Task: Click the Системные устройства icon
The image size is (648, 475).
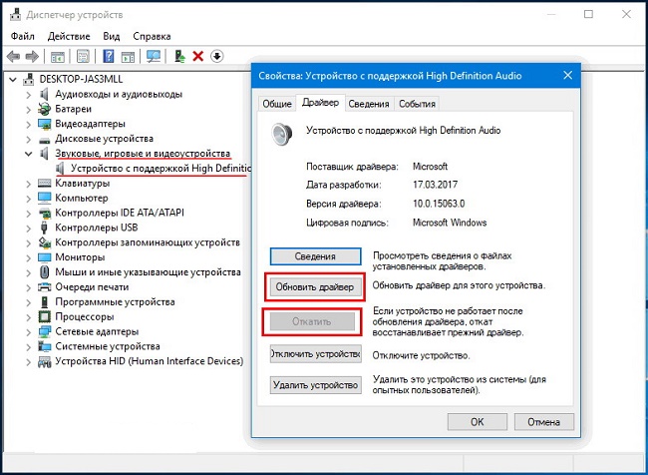Action: pos(44,346)
